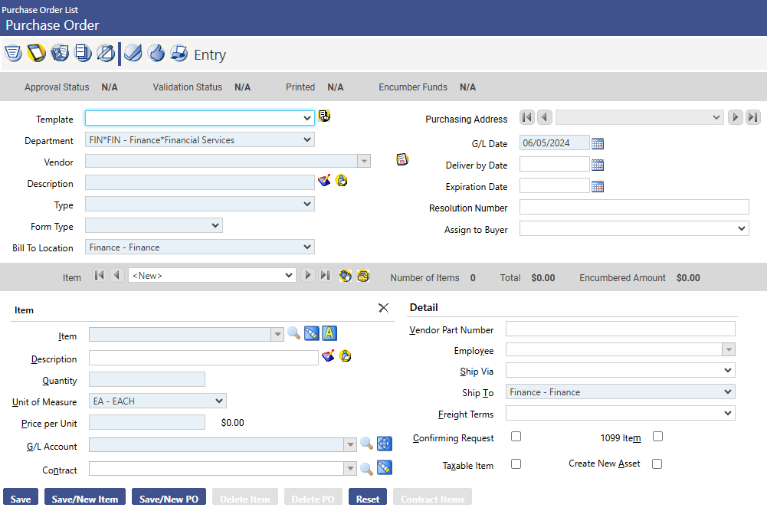767x511 pixels.
Task: Click the icon beside the Template dropdown
Action: (324, 116)
